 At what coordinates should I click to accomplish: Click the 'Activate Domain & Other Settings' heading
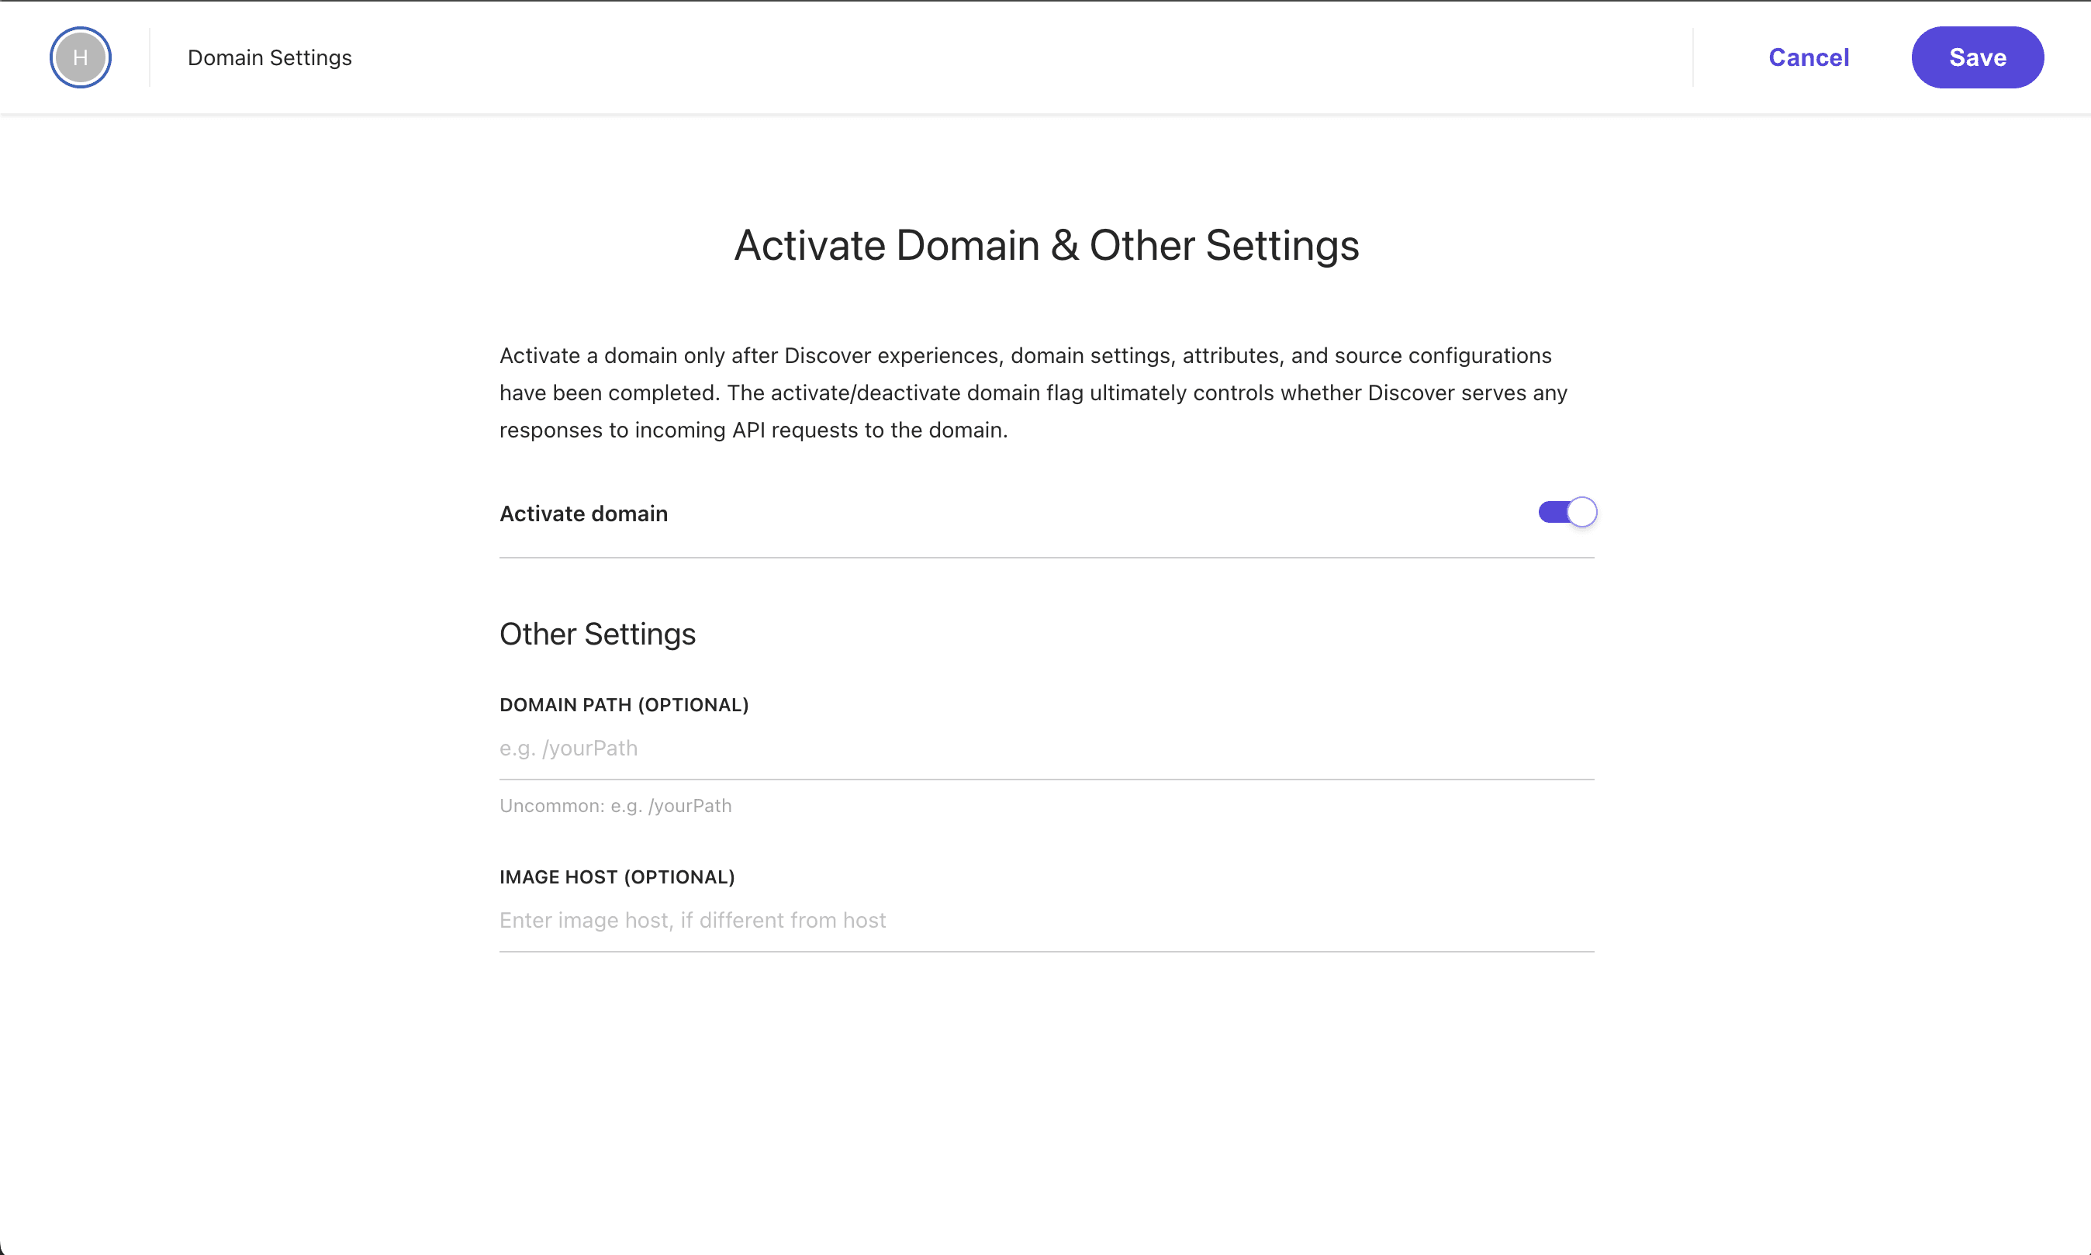(1046, 246)
